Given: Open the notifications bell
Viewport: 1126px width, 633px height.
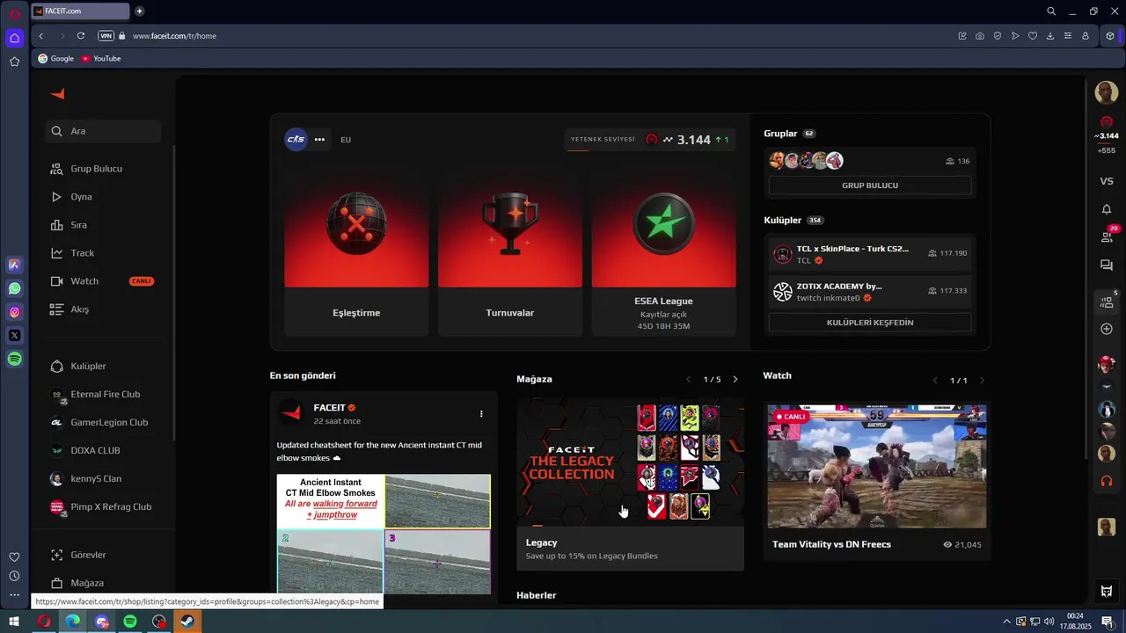Looking at the screenshot, I should [1107, 209].
